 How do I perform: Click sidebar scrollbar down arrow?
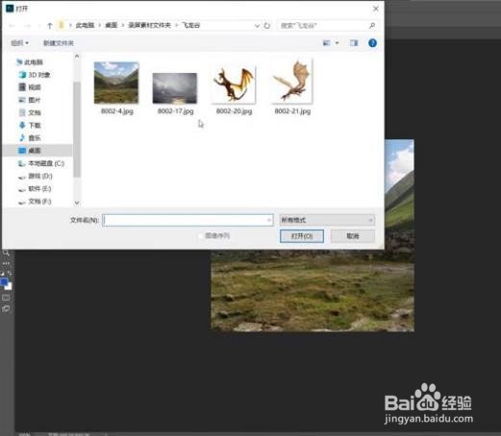tap(77, 203)
